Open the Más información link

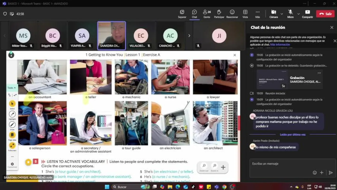coord(280,45)
